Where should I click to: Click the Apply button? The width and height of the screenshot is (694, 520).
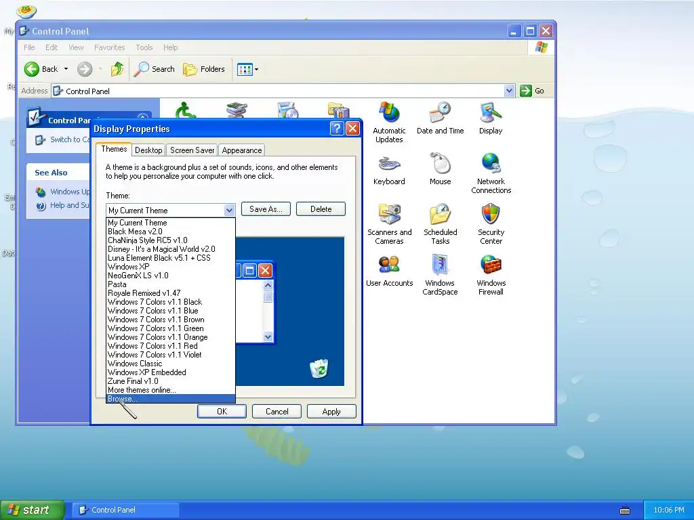click(331, 412)
